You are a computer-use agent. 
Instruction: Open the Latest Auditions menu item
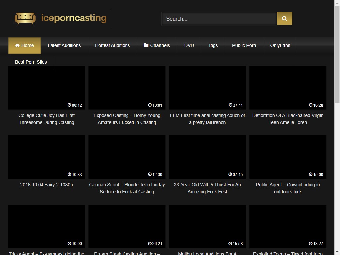pyautogui.click(x=64, y=45)
